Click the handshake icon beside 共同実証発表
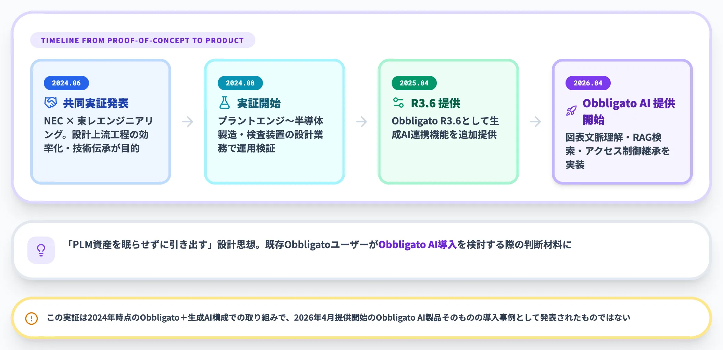 pos(51,103)
